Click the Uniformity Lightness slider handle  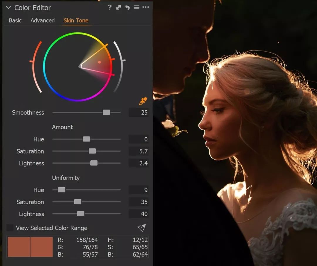(81, 214)
